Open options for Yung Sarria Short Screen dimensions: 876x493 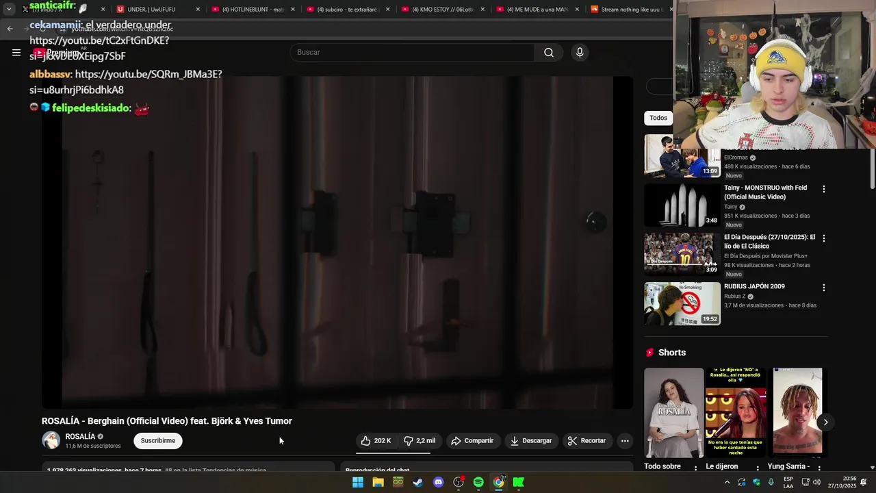819,468
